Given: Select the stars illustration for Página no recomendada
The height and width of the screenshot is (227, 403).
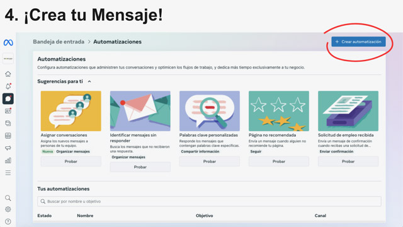Looking at the screenshot, I should (x=279, y=111).
